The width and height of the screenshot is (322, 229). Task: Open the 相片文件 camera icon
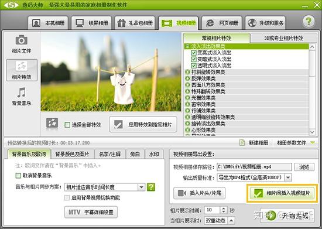[x=21, y=40]
